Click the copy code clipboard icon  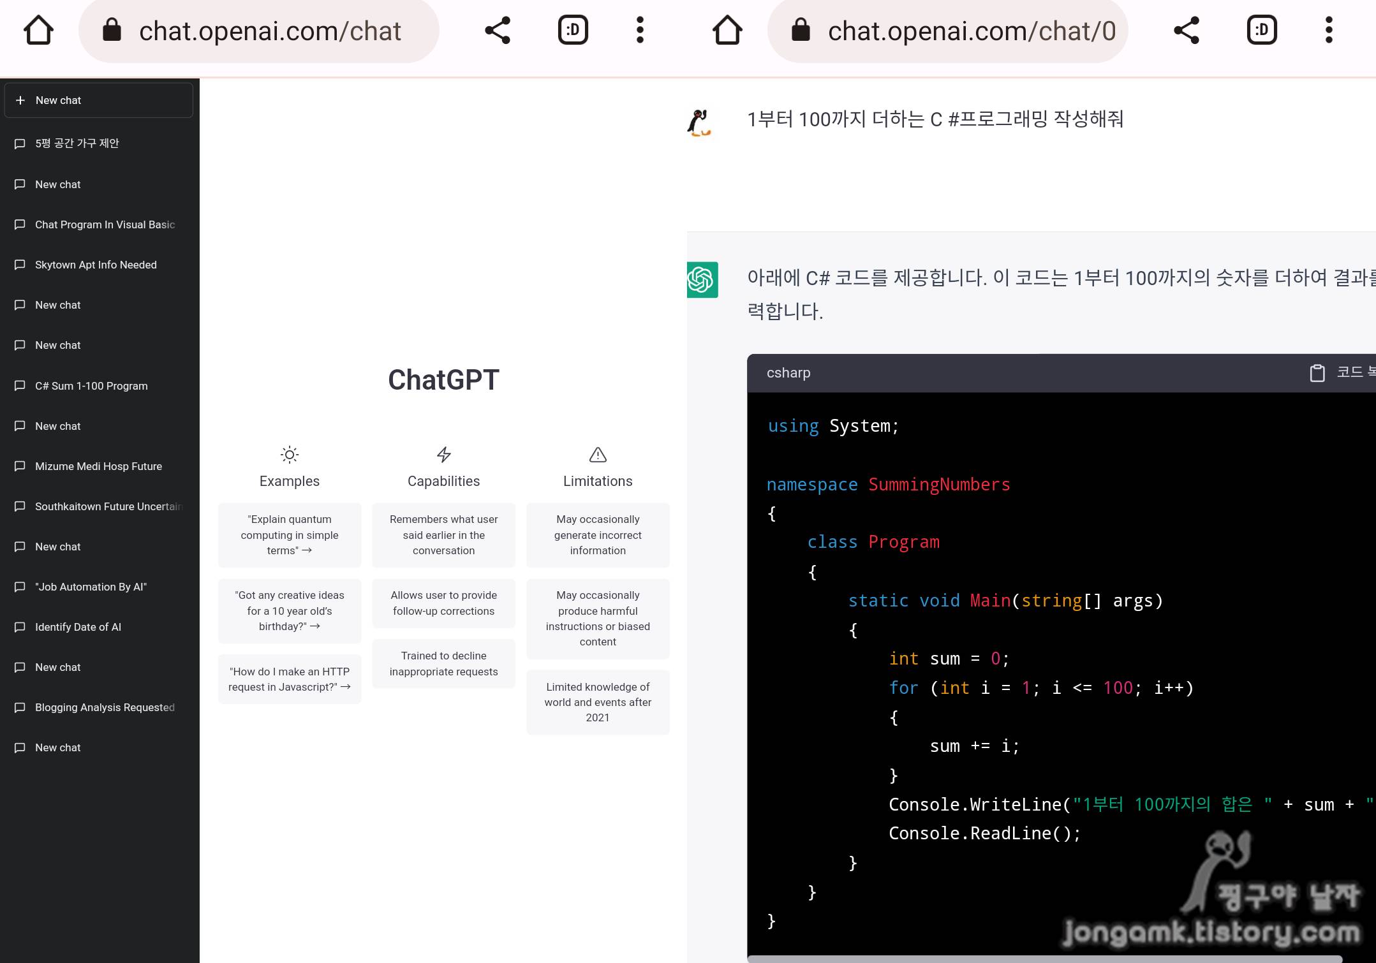coord(1317,372)
